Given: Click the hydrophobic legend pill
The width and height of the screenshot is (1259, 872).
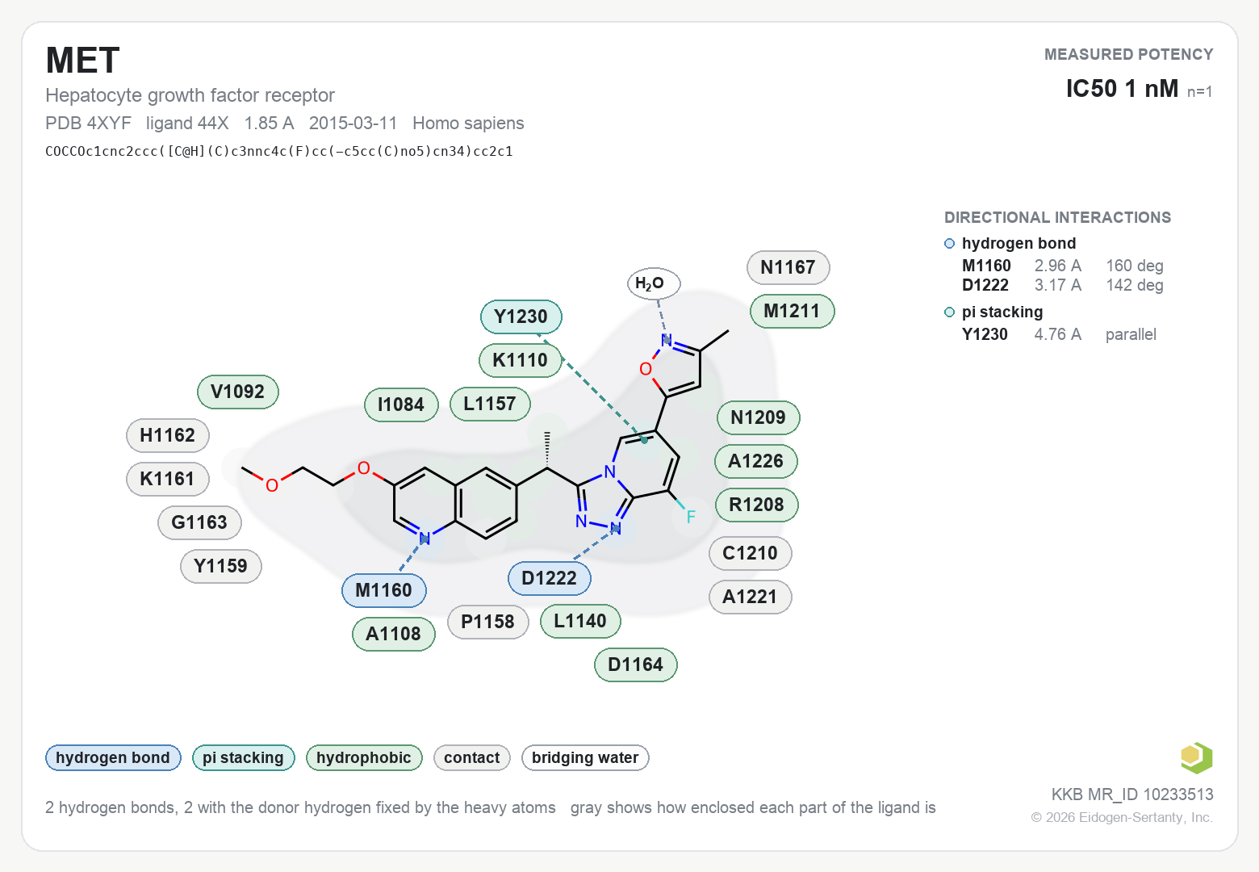Looking at the screenshot, I should pos(364,757).
